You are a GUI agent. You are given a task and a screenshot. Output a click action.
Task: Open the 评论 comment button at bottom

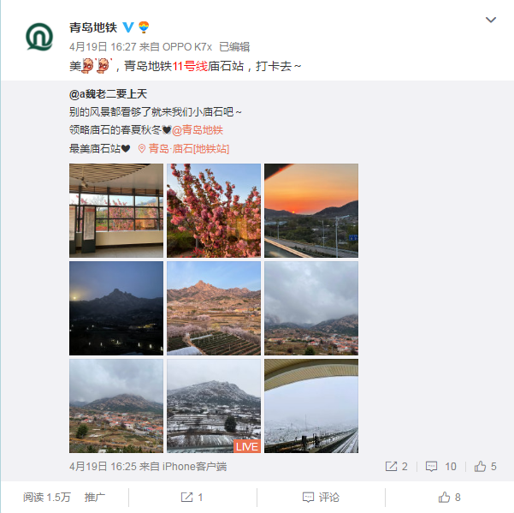click(x=321, y=498)
